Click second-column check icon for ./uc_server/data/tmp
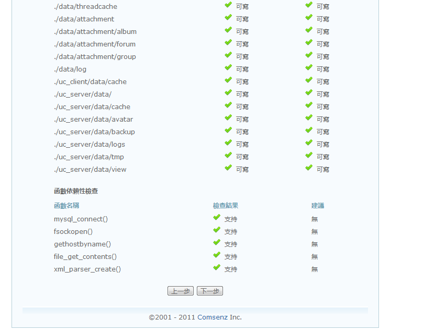Screen dimensions: 435x331 [309, 155]
